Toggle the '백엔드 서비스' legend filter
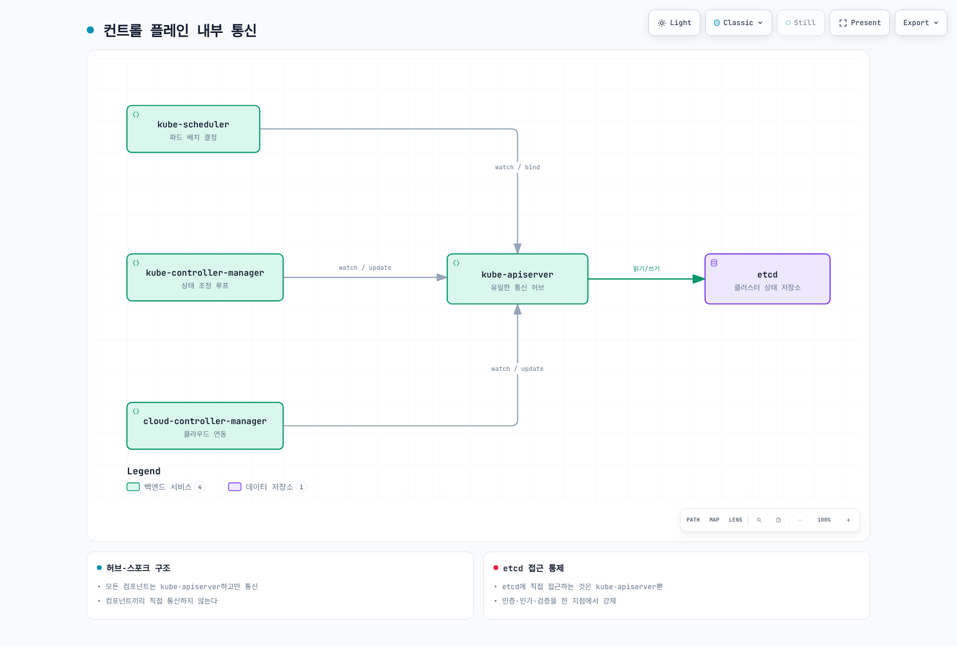957x646 pixels. click(x=166, y=487)
